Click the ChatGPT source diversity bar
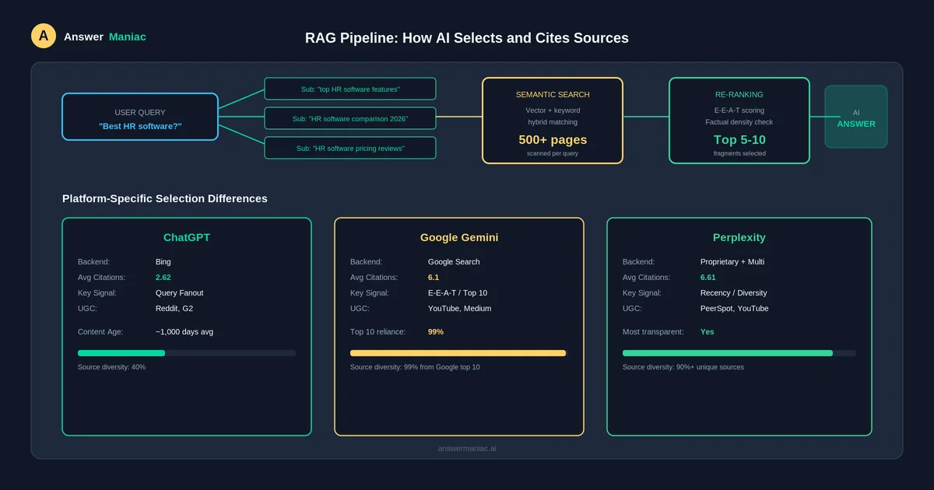Viewport: 934px width, 490px height. coord(187,353)
